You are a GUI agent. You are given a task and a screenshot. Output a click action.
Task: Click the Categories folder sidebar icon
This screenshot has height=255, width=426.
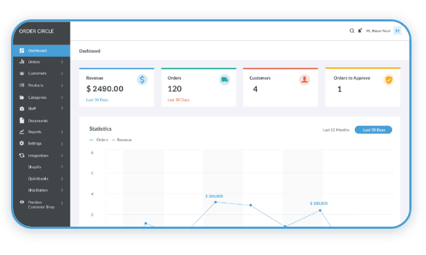click(x=21, y=97)
